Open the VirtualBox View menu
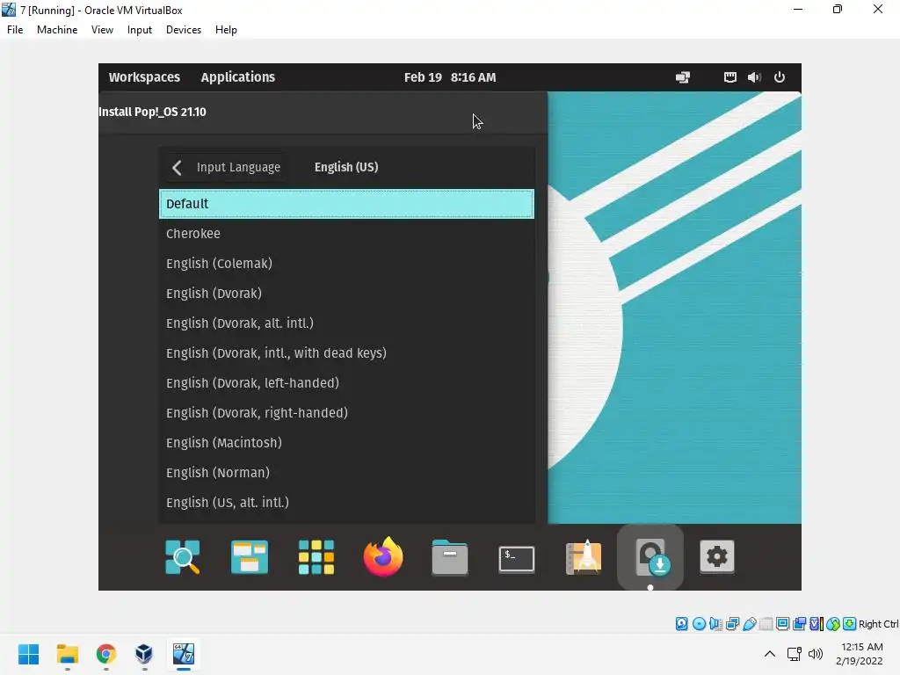900x675 pixels. coord(102,30)
